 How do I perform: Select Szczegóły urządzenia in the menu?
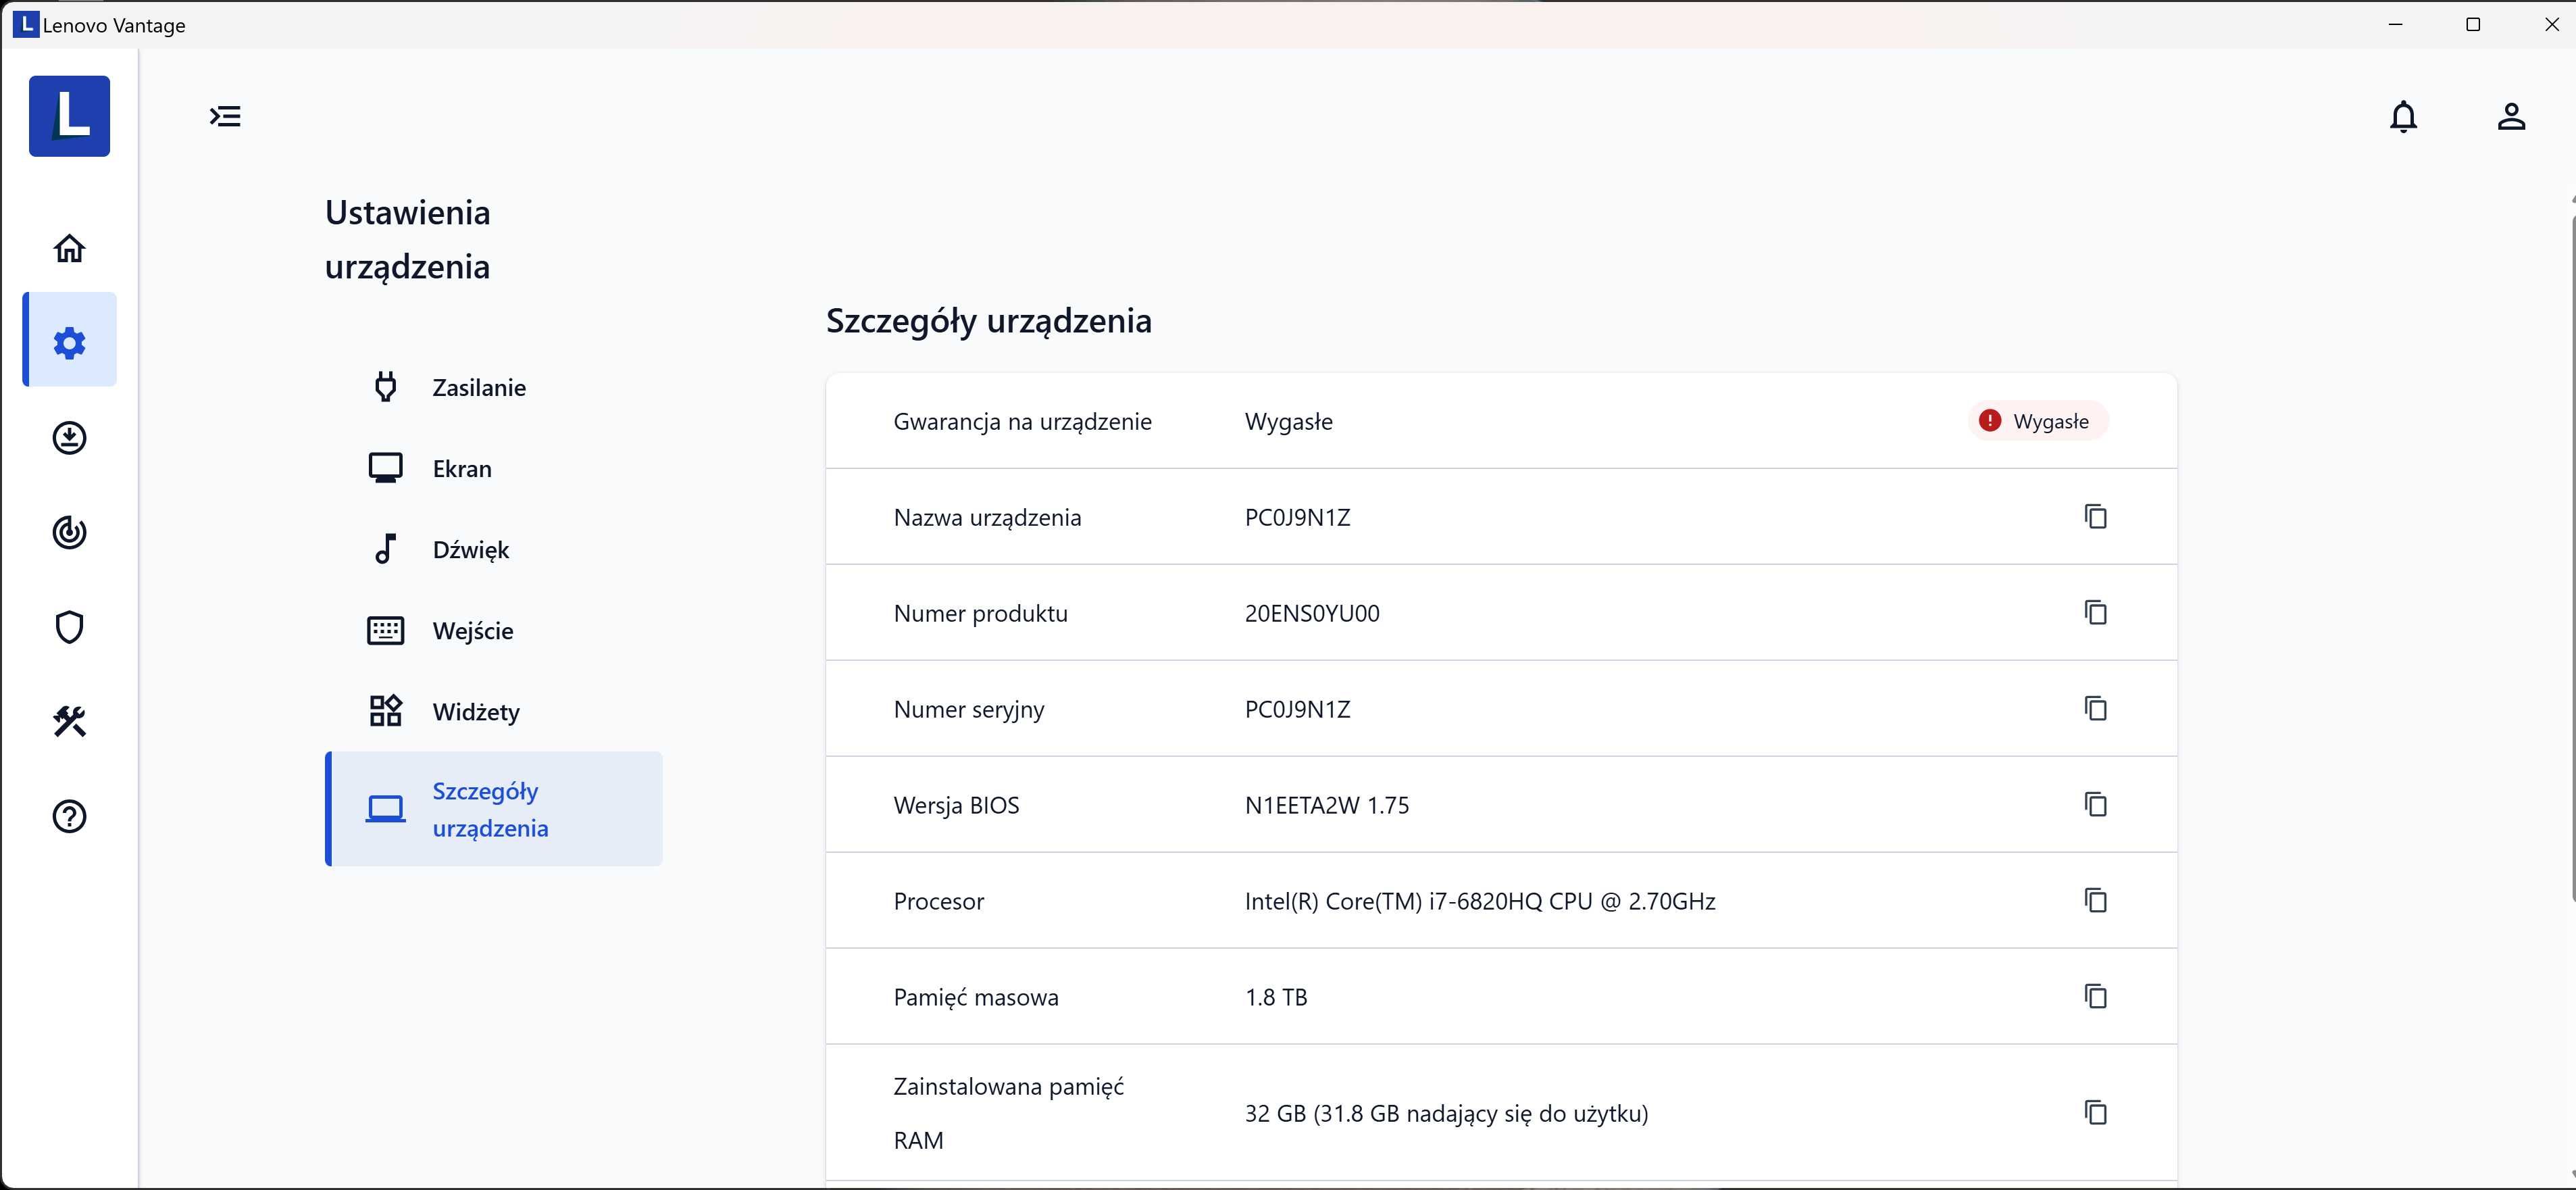494,809
